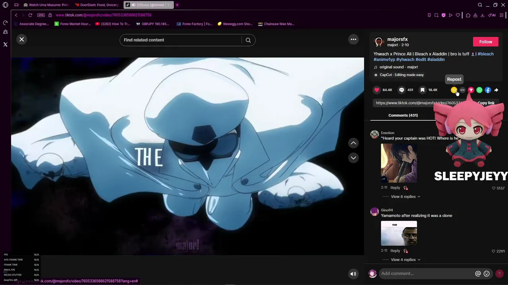Open more share options with the arrow icon
The image size is (508, 285).
[x=496, y=90]
